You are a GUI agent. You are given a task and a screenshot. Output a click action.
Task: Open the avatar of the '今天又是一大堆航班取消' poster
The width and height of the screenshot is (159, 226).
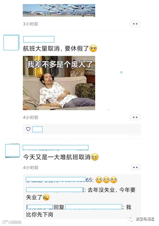[x=12, y=151]
